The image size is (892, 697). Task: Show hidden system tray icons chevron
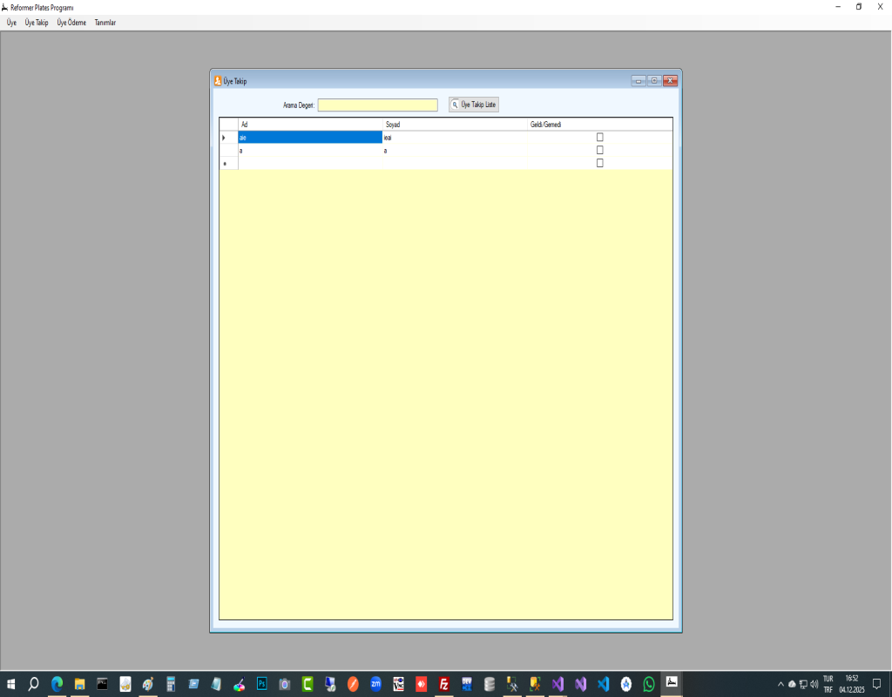780,684
